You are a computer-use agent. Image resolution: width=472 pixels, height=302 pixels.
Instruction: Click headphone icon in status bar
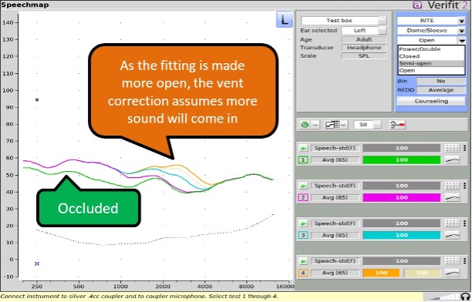pos(465,297)
